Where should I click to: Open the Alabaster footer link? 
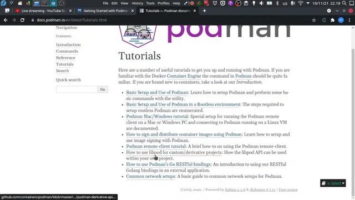[262, 190]
